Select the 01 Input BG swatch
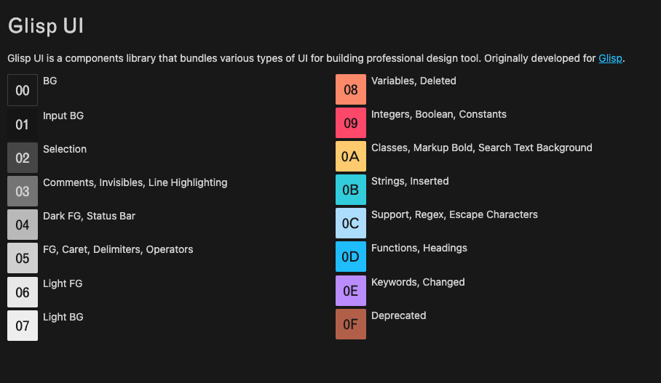The height and width of the screenshot is (383, 661). coord(23,124)
